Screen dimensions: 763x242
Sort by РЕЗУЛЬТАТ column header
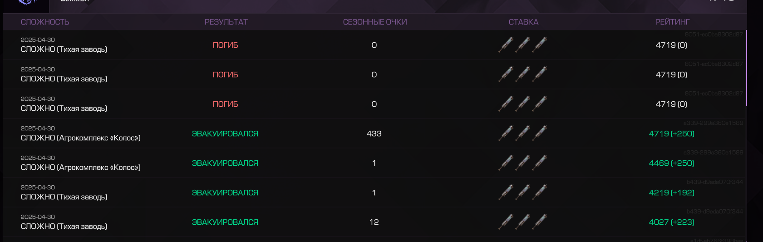click(x=226, y=22)
